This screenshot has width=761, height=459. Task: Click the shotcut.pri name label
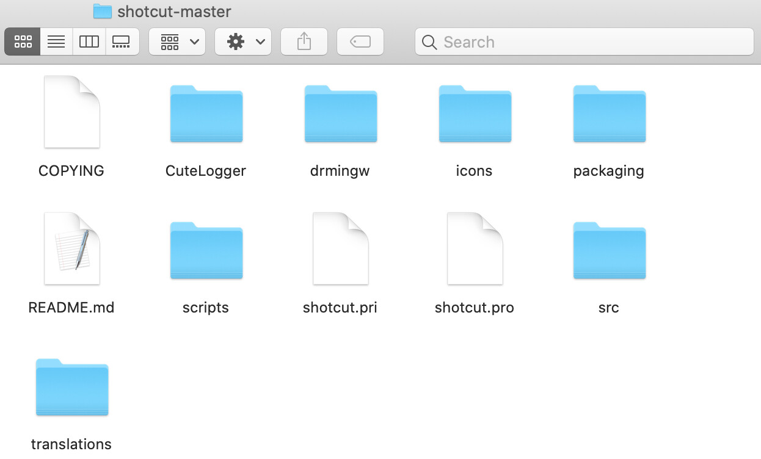coord(340,308)
